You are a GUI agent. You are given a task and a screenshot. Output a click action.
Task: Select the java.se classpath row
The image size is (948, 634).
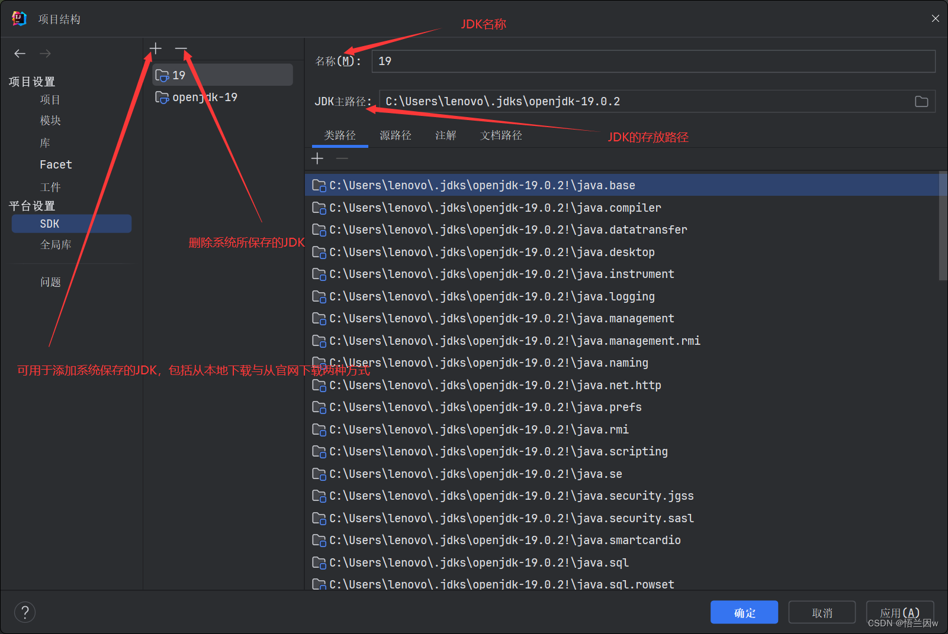(x=622, y=474)
